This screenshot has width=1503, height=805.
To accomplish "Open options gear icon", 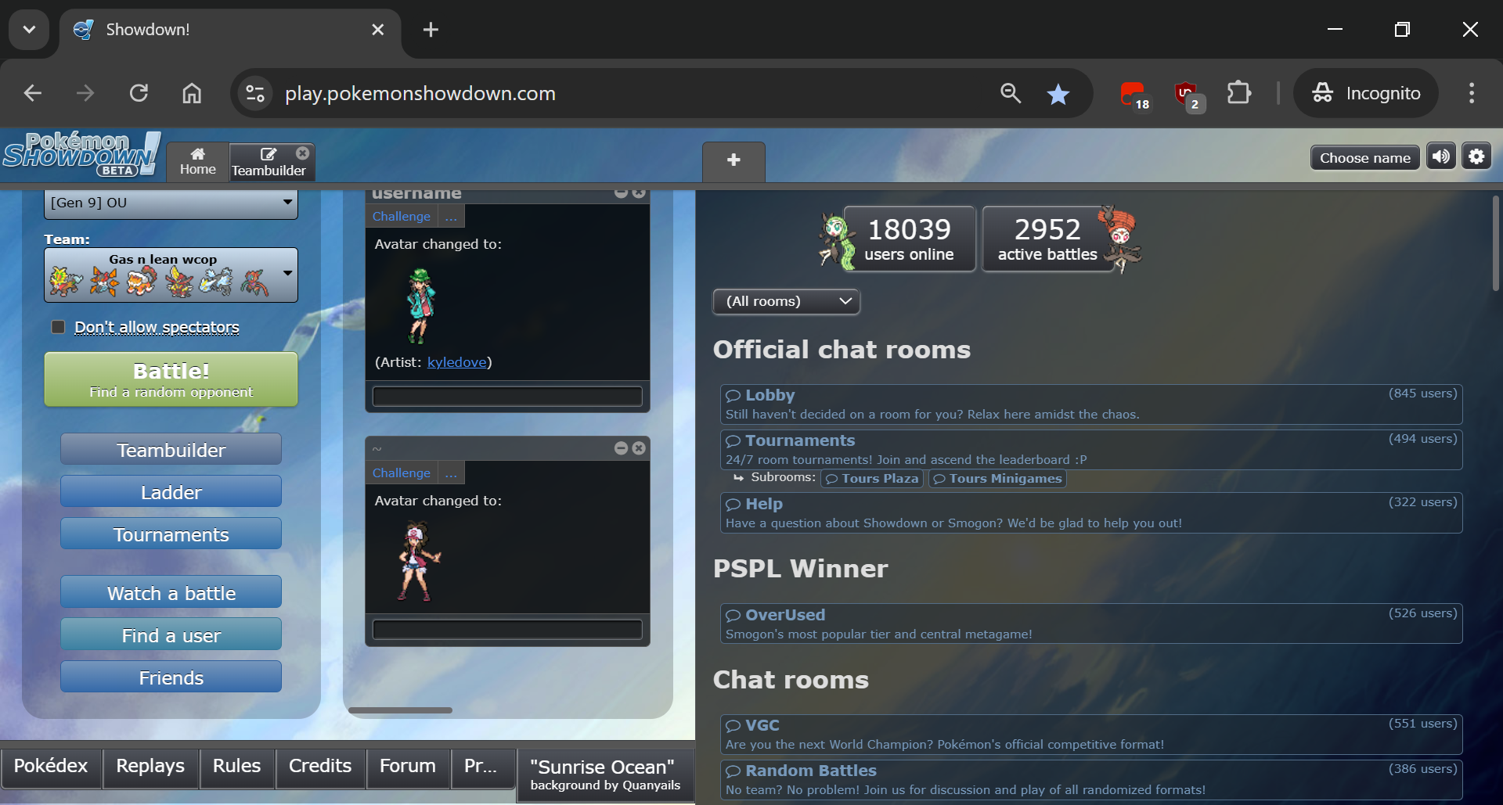I will (x=1476, y=157).
